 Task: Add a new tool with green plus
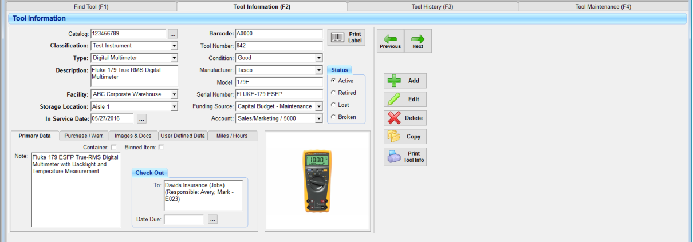(x=405, y=81)
